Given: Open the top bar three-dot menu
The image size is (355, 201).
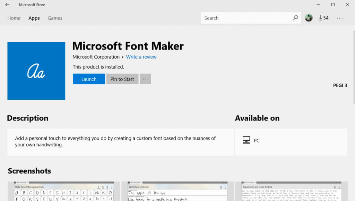Looking at the screenshot, I should pyautogui.click(x=340, y=18).
